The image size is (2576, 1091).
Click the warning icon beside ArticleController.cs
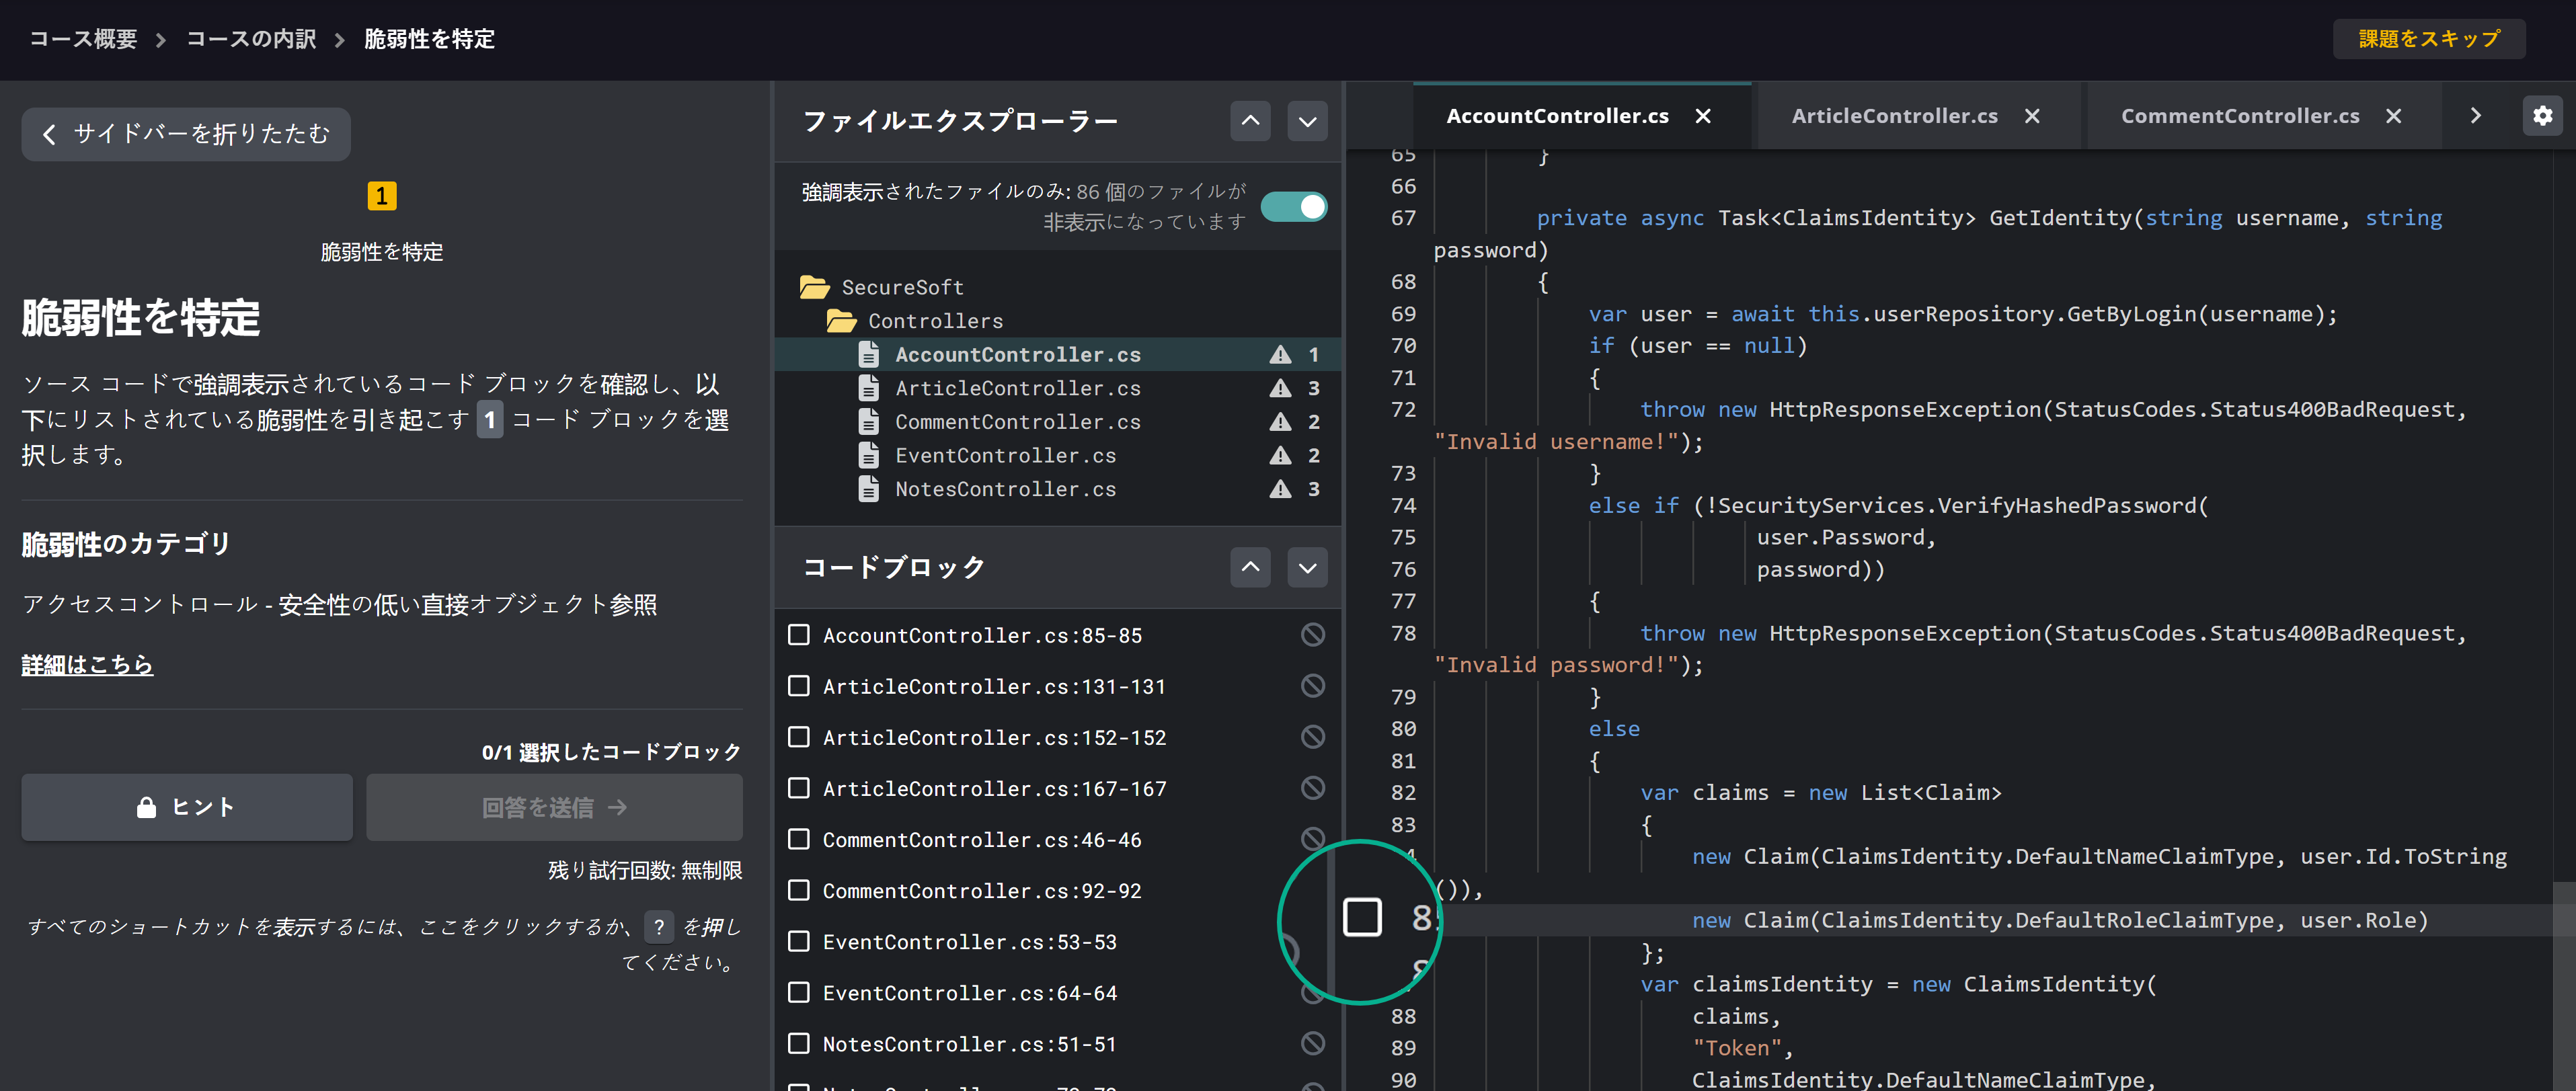[1280, 388]
